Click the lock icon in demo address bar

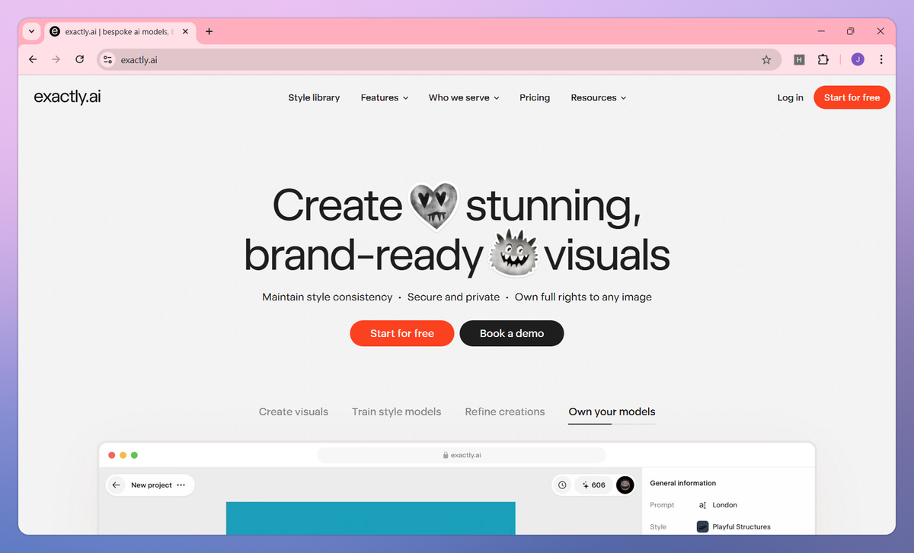tap(446, 455)
